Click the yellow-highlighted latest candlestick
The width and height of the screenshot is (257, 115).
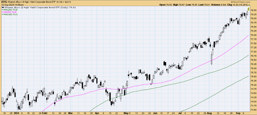click(249, 9)
